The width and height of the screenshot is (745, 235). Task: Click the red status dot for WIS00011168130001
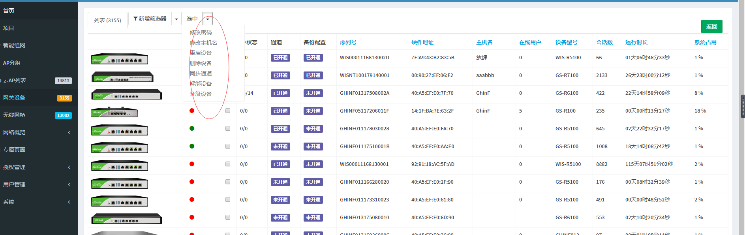(192, 164)
